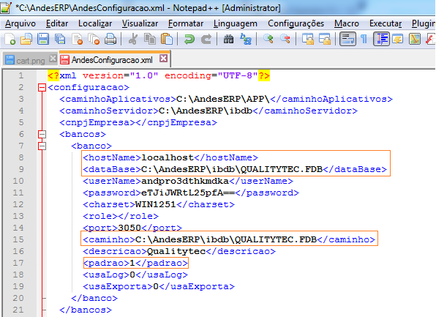Click the descricao value Qualitytec
436x317 pixels.
176,251
